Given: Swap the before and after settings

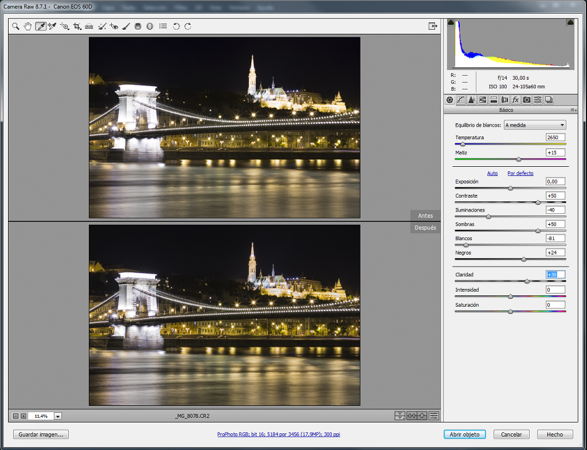Looking at the screenshot, I should point(412,416).
